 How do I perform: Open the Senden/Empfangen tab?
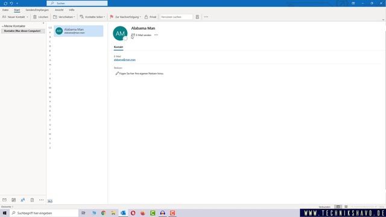37,10
